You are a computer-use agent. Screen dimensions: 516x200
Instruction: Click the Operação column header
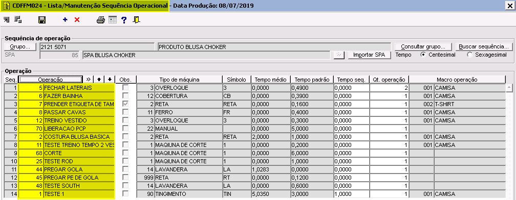point(50,80)
